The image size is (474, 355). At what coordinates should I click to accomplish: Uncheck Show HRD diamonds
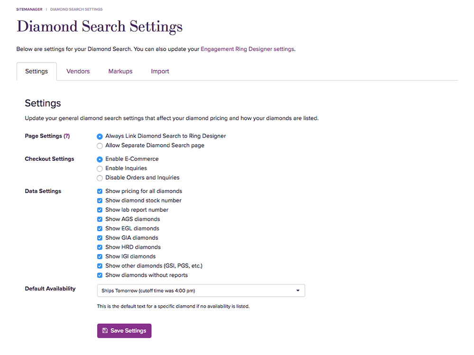click(100, 247)
